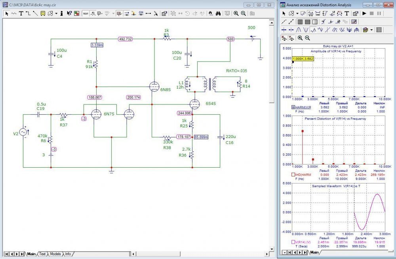Zoom out in Distortion Analysis window

307,38
